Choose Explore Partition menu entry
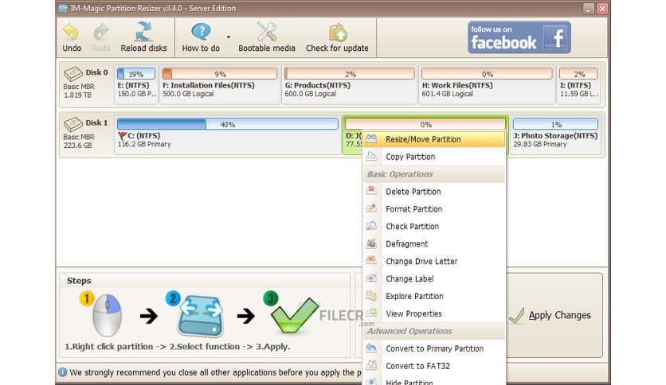The image size is (666, 385). click(434, 296)
